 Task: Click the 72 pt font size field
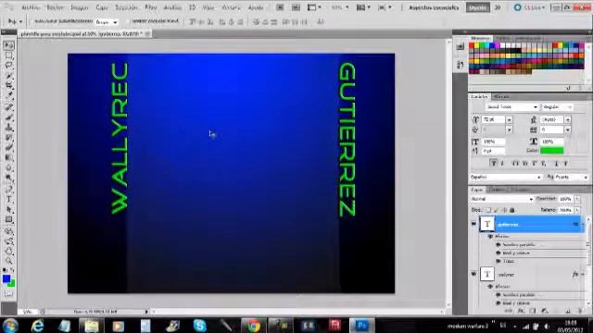pos(494,119)
